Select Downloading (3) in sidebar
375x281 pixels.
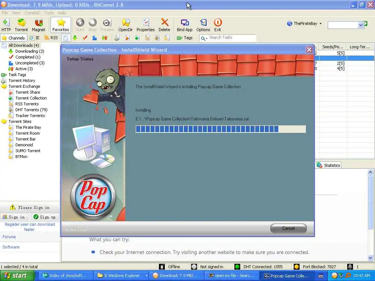click(x=30, y=51)
